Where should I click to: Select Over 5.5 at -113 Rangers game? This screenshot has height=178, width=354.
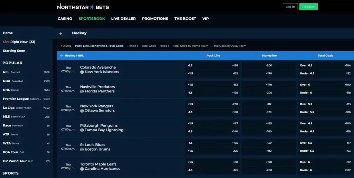pyautogui.click(x=325, y=104)
